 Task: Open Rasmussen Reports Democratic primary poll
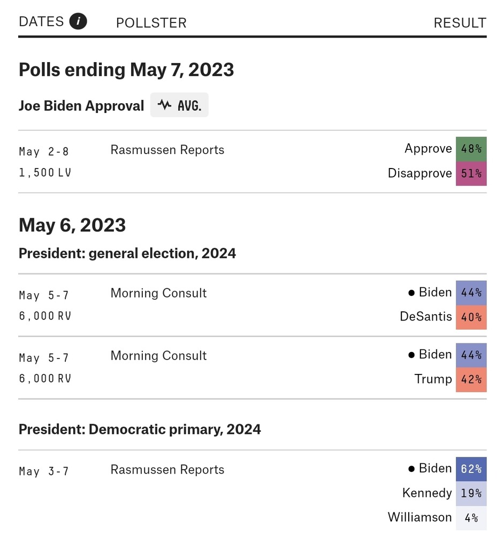pyautogui.click(x=167, y=470)
